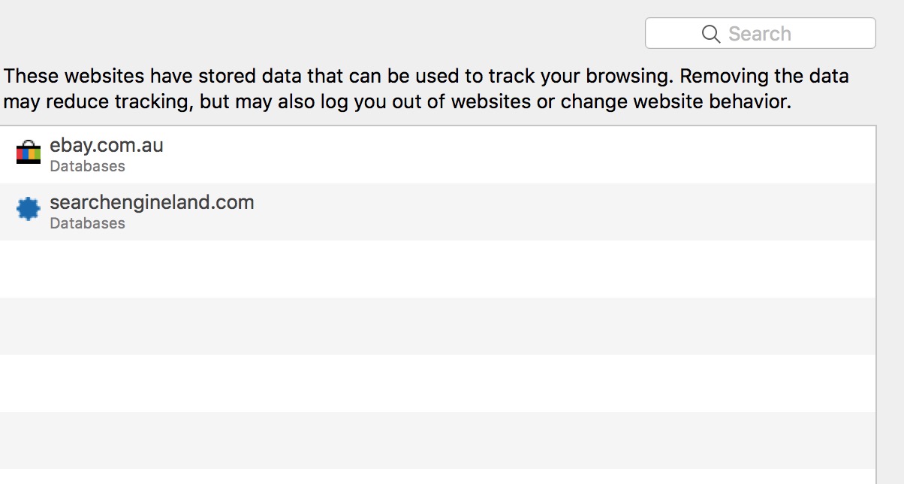Click 'Databases' label under ebay.com.au
Screen dimensions: 904x484
click(x=87, y=166)
